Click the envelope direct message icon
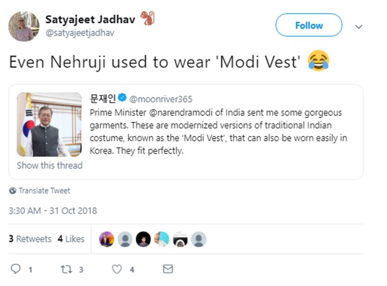Viewport: 387px width, 286px height. click(168, 269)
